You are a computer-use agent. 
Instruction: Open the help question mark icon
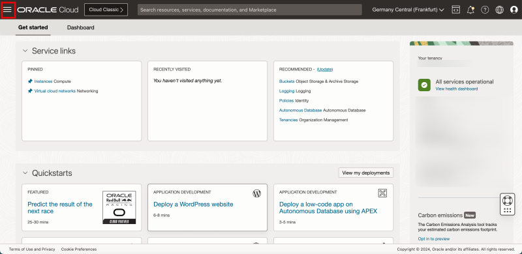point(485,10)
